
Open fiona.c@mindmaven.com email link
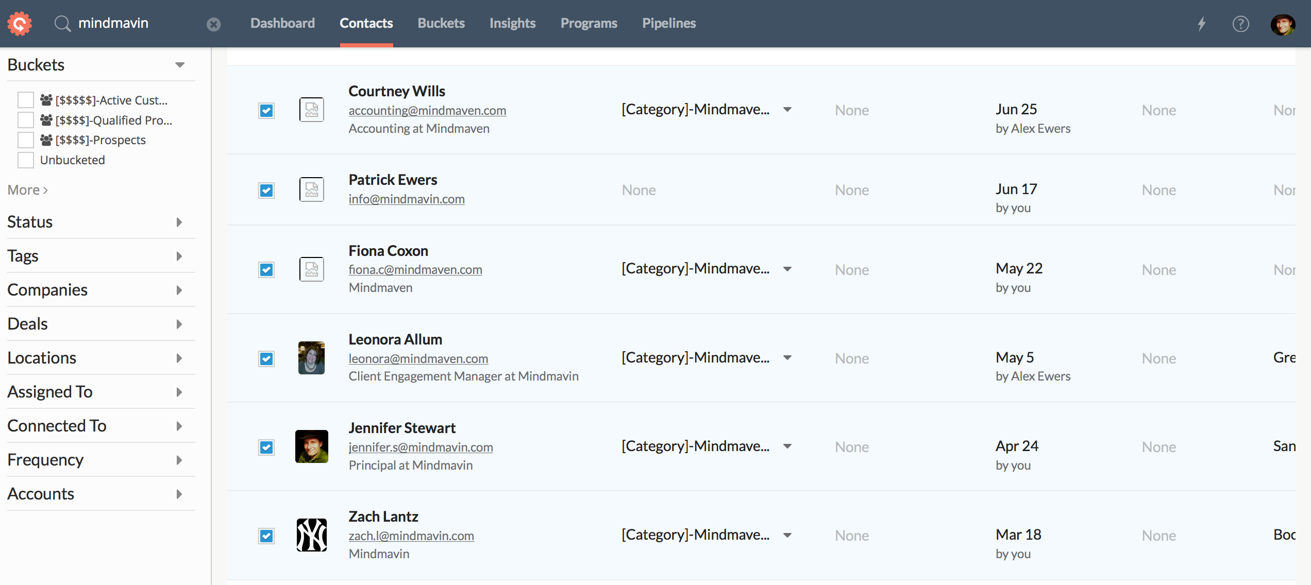click(x=415, y=269)
